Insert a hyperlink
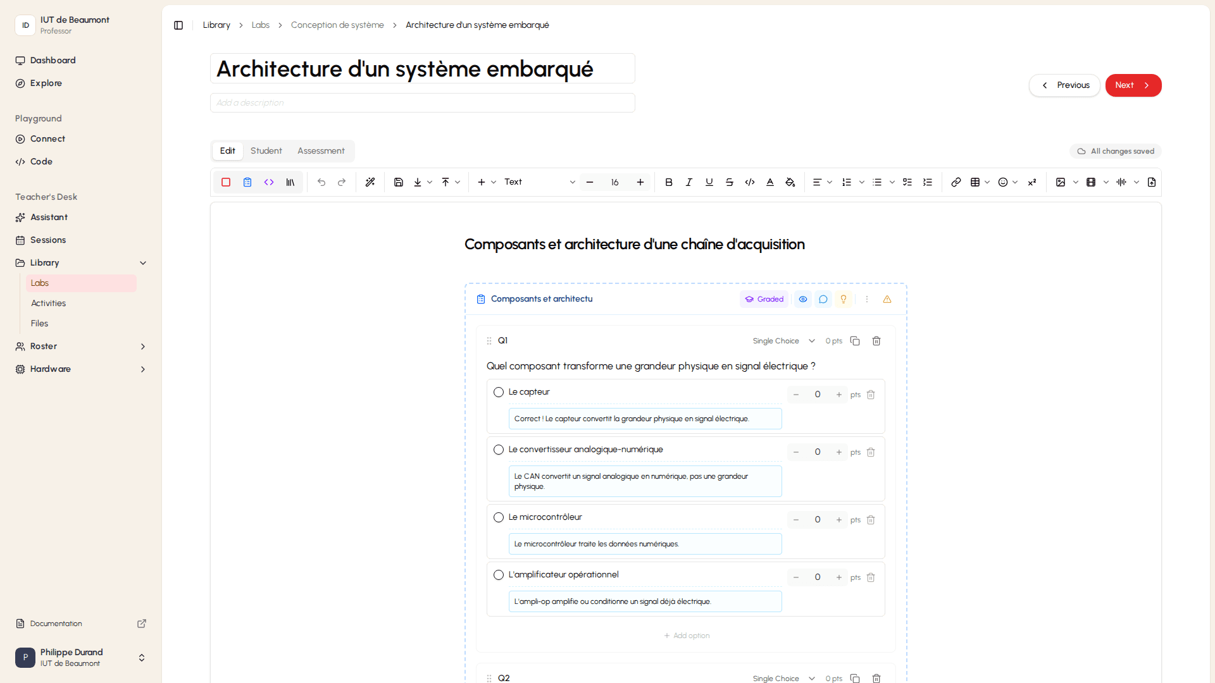The width and height of the screenshot is (1215, 683). point(956,182)
